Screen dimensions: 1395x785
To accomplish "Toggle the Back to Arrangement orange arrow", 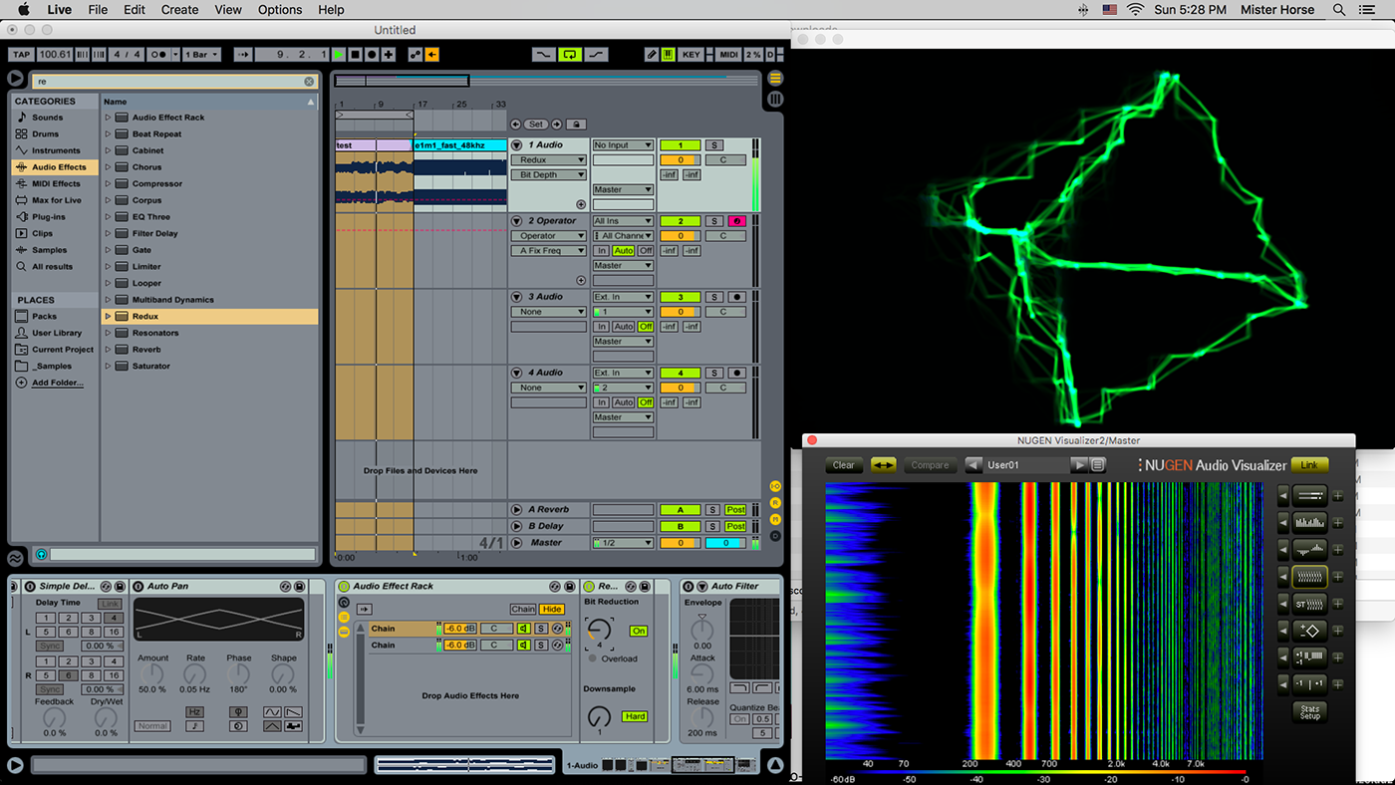I will [x=431, y=55].
